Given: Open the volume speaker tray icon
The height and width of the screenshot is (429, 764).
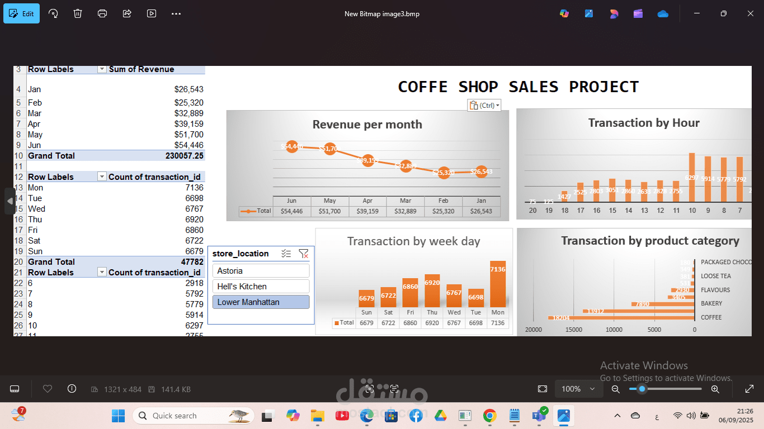Looking at the screenshot, I should coord(691,416).
